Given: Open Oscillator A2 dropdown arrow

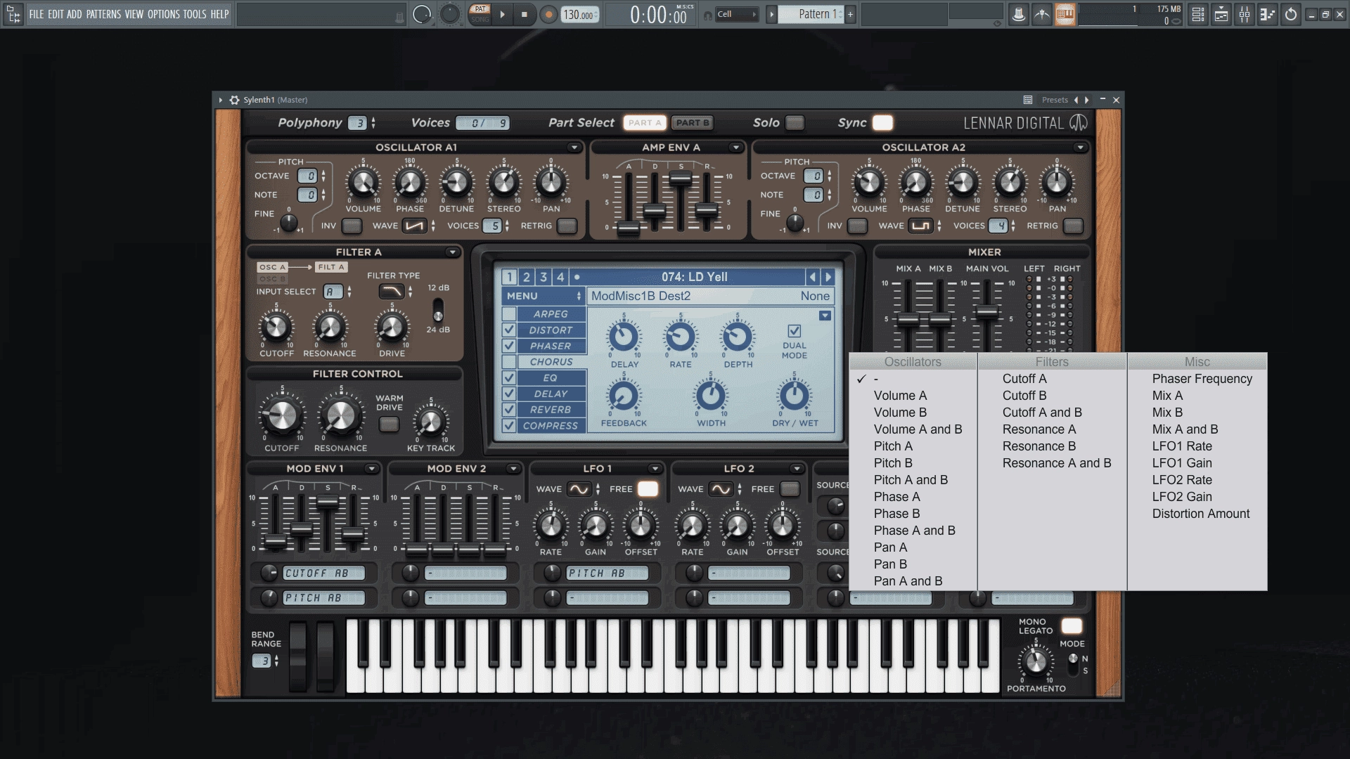Looking at the screenshot, I should point(1079,148).
